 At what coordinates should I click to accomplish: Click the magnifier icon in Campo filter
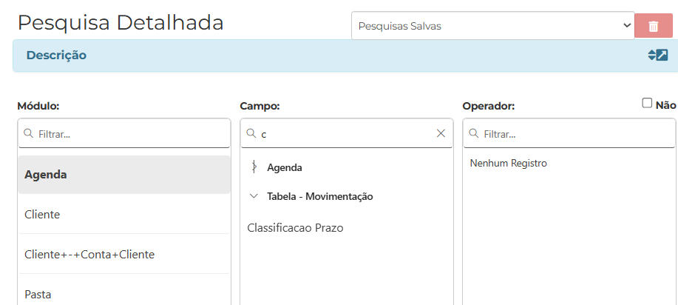click(x=251, y=133)
